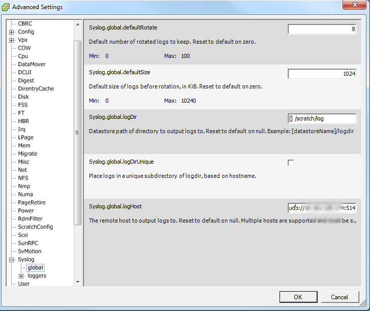Image resolution: width=370 pixels, height=311 pixels.
Task: Click the tree scrollbar down arrow
Action: tap(78, 282)
